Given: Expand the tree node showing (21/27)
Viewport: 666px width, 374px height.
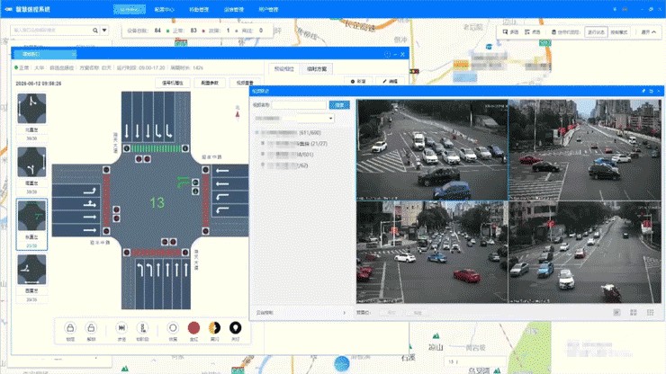Looking at the screenshot, I should click(x=263, y=144).
